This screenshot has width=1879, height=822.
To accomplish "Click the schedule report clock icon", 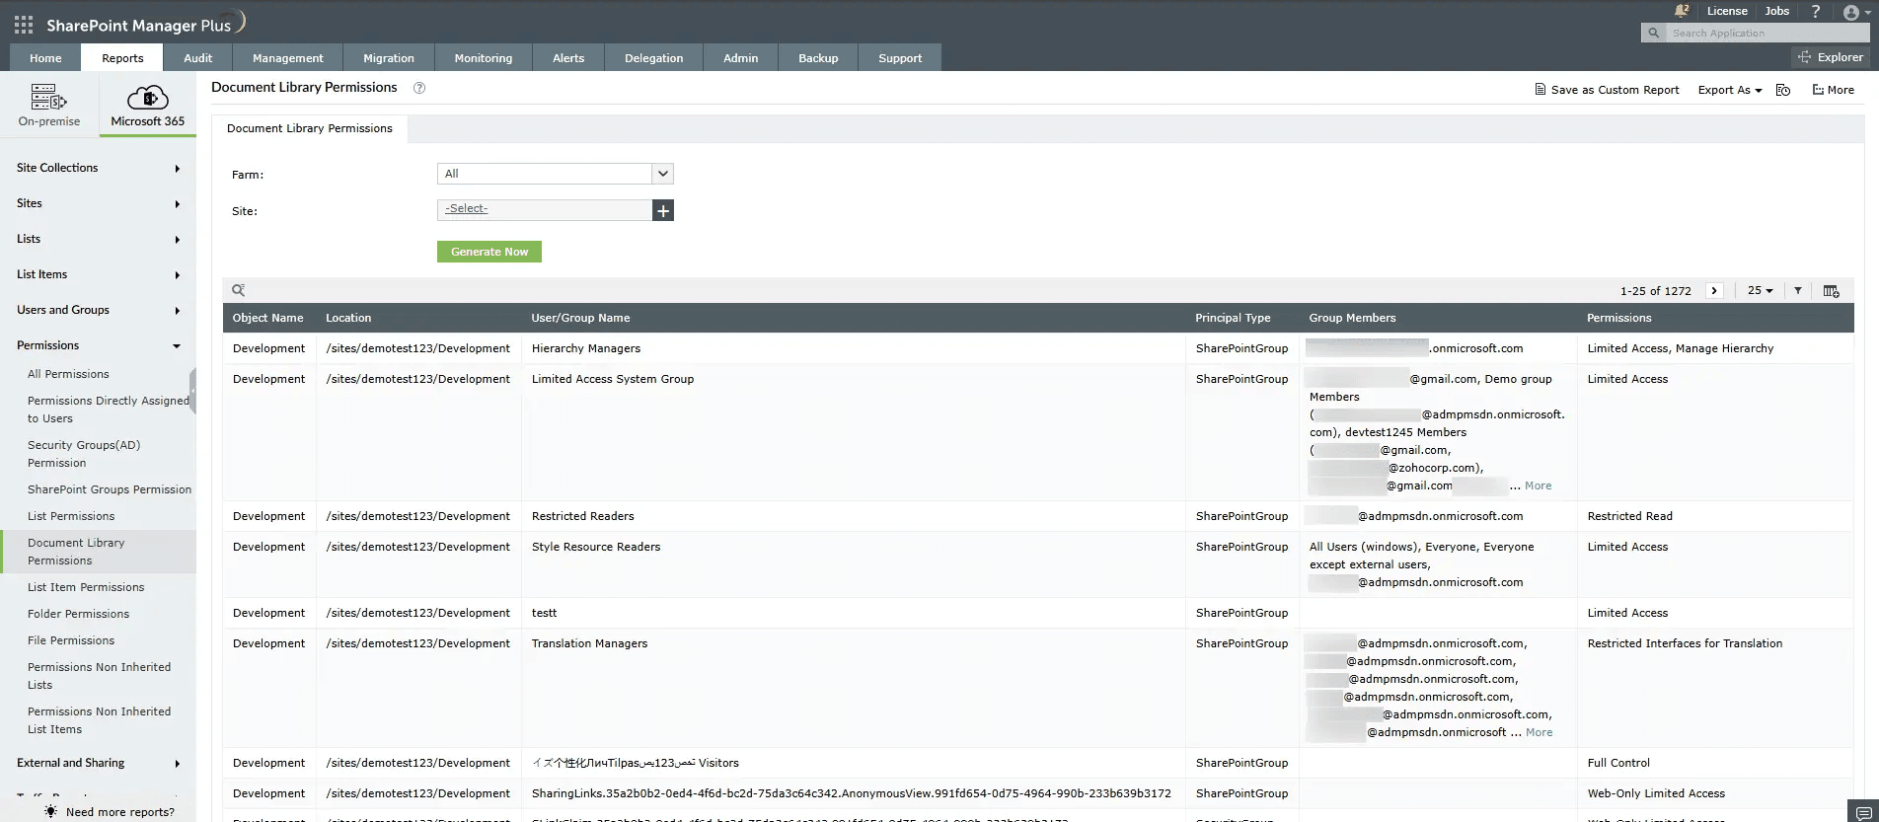I will pos(1783,90).
